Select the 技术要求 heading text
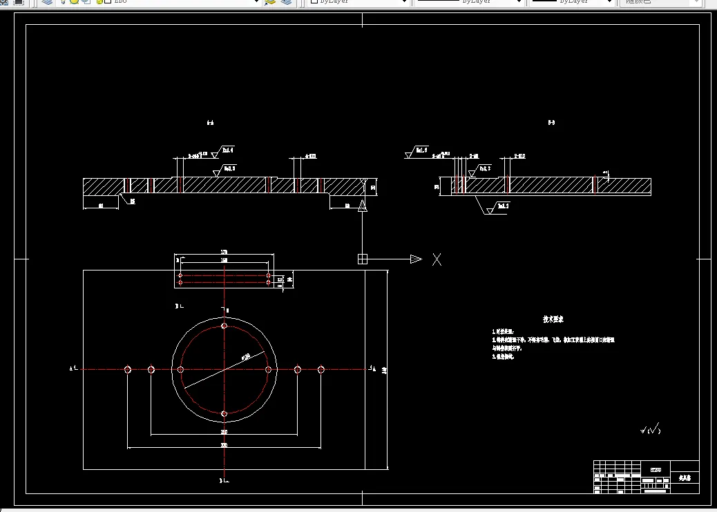 (553, 319)
